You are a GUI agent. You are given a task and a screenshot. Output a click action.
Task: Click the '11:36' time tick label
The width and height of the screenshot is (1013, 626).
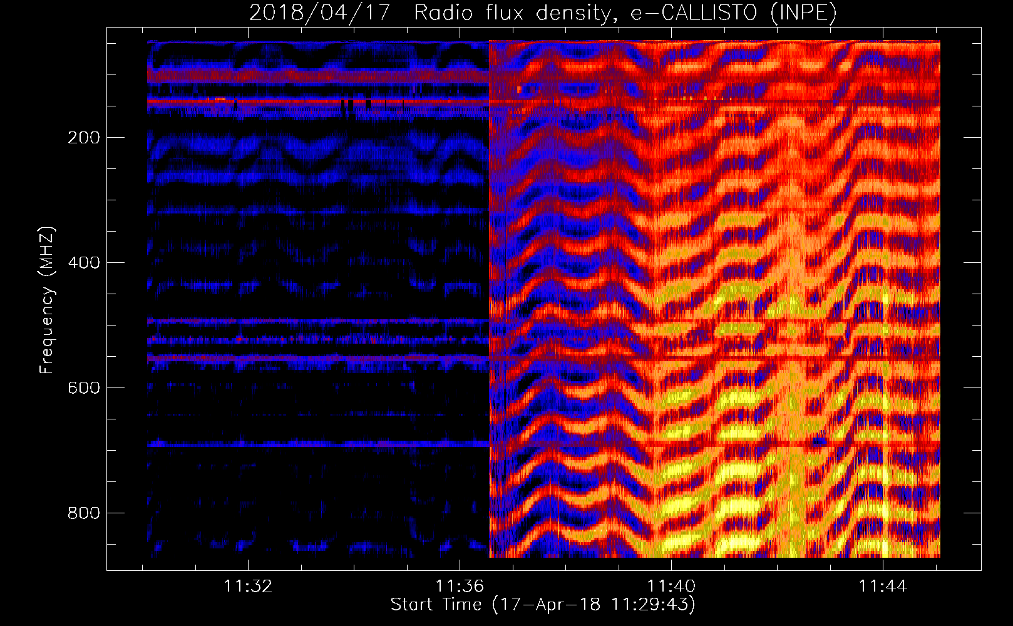coord(460,587)
